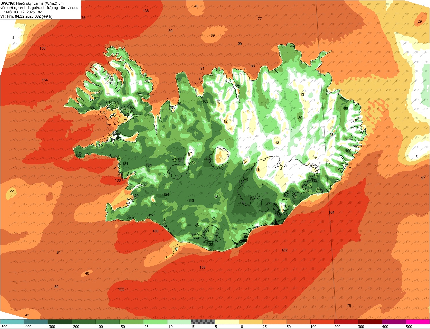Click the value 82 on the north coast
Screen dimensions: 430x329
[179, 79]
